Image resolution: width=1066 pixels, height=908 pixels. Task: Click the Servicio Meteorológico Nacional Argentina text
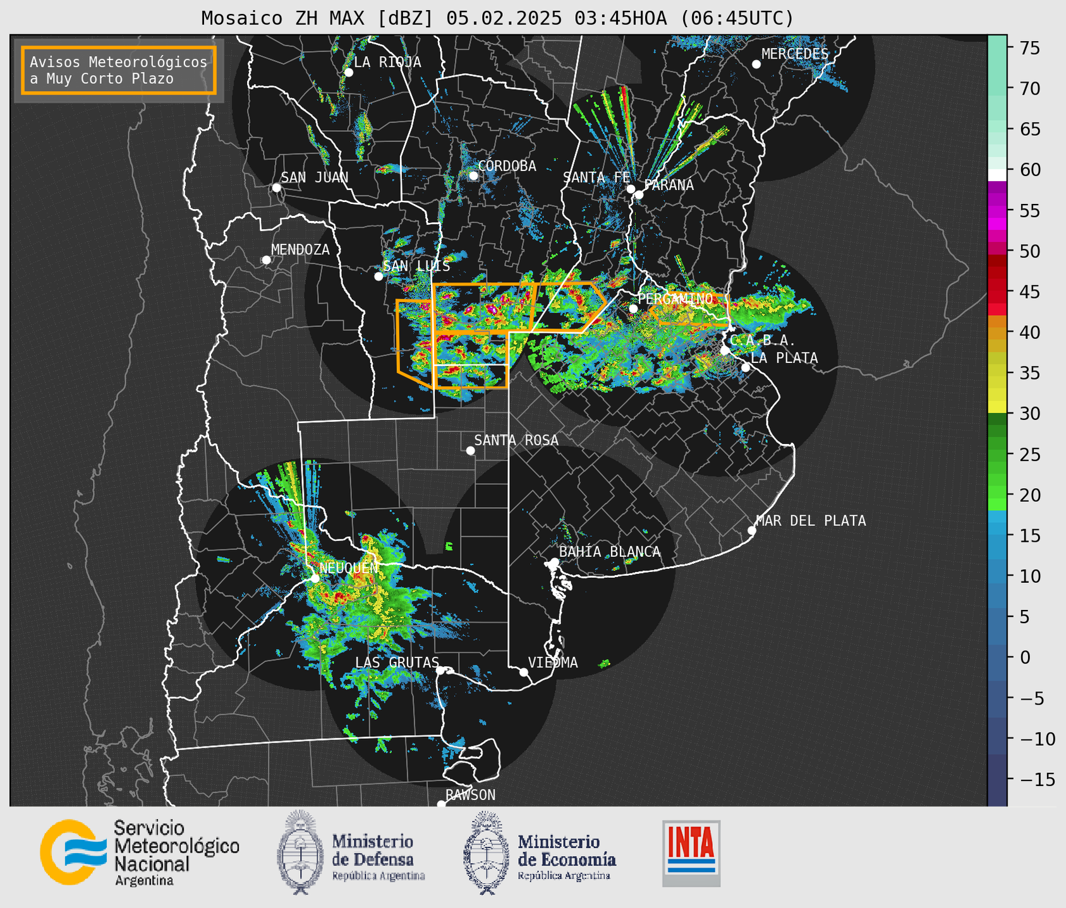[176, 853]
